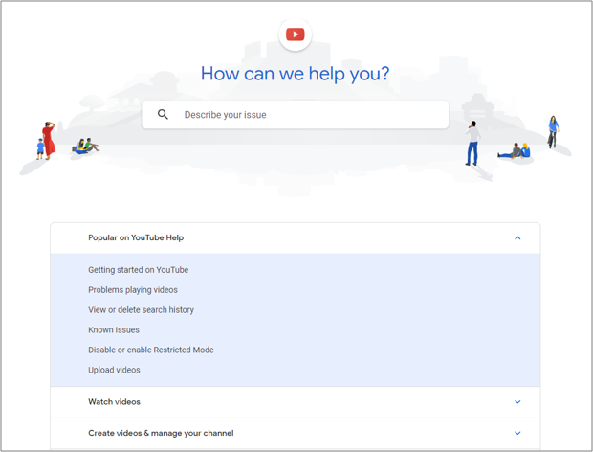Click Create videos & manage your channel title
Viewport: 593px width, 452px height.
161,433
